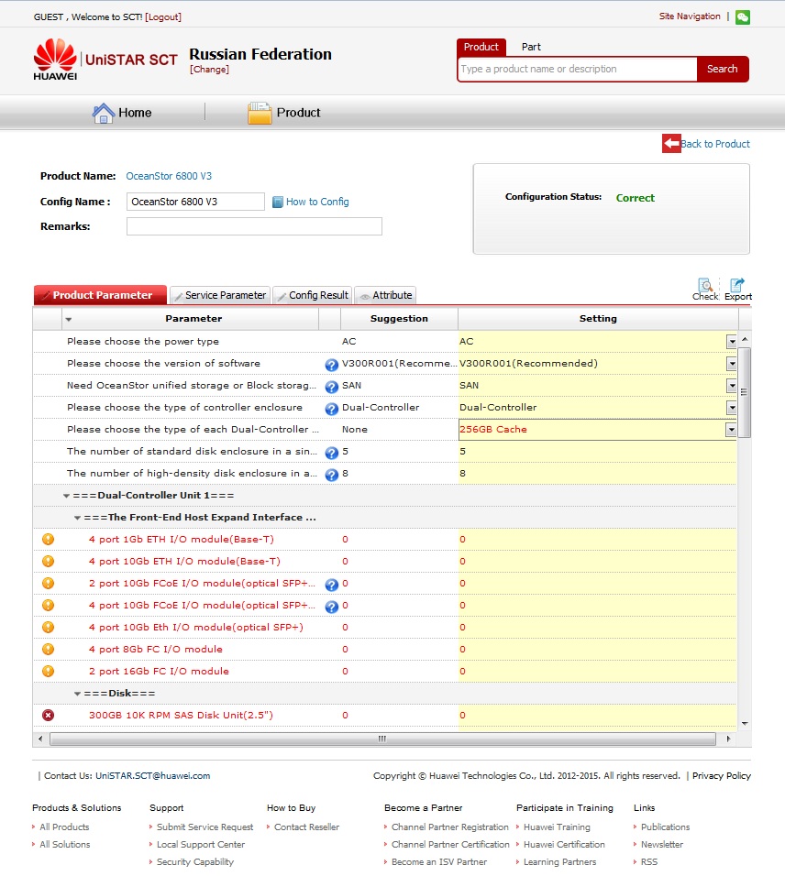Open the power type AC dropdown
This screenshot has width=785, height=876.
click(x=731, y=342)
